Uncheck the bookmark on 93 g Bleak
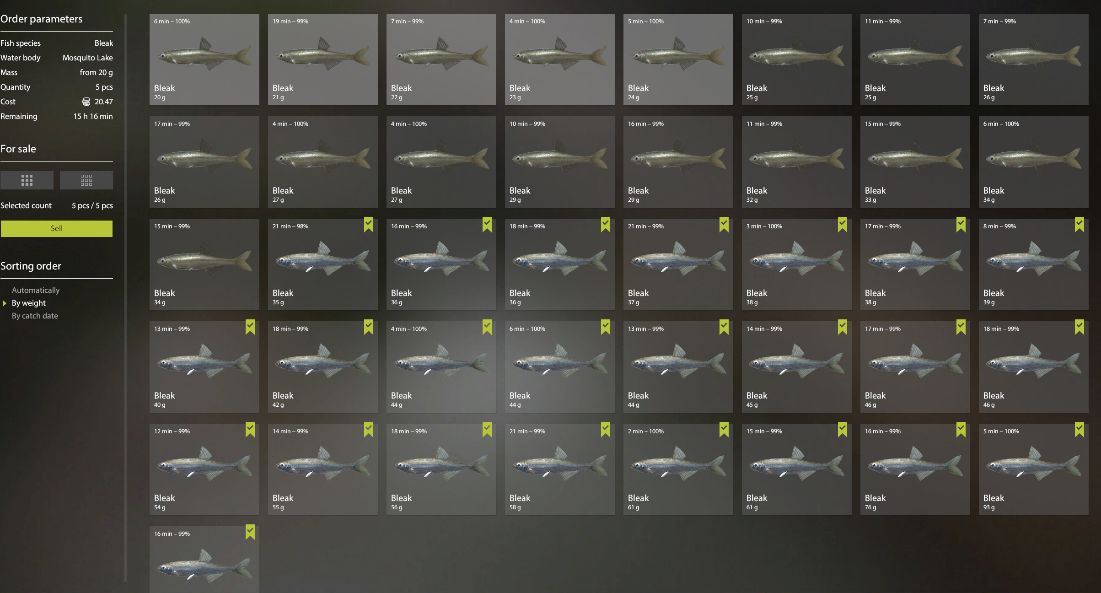This screenshot has height=593, width=1101. point(1079,429)
